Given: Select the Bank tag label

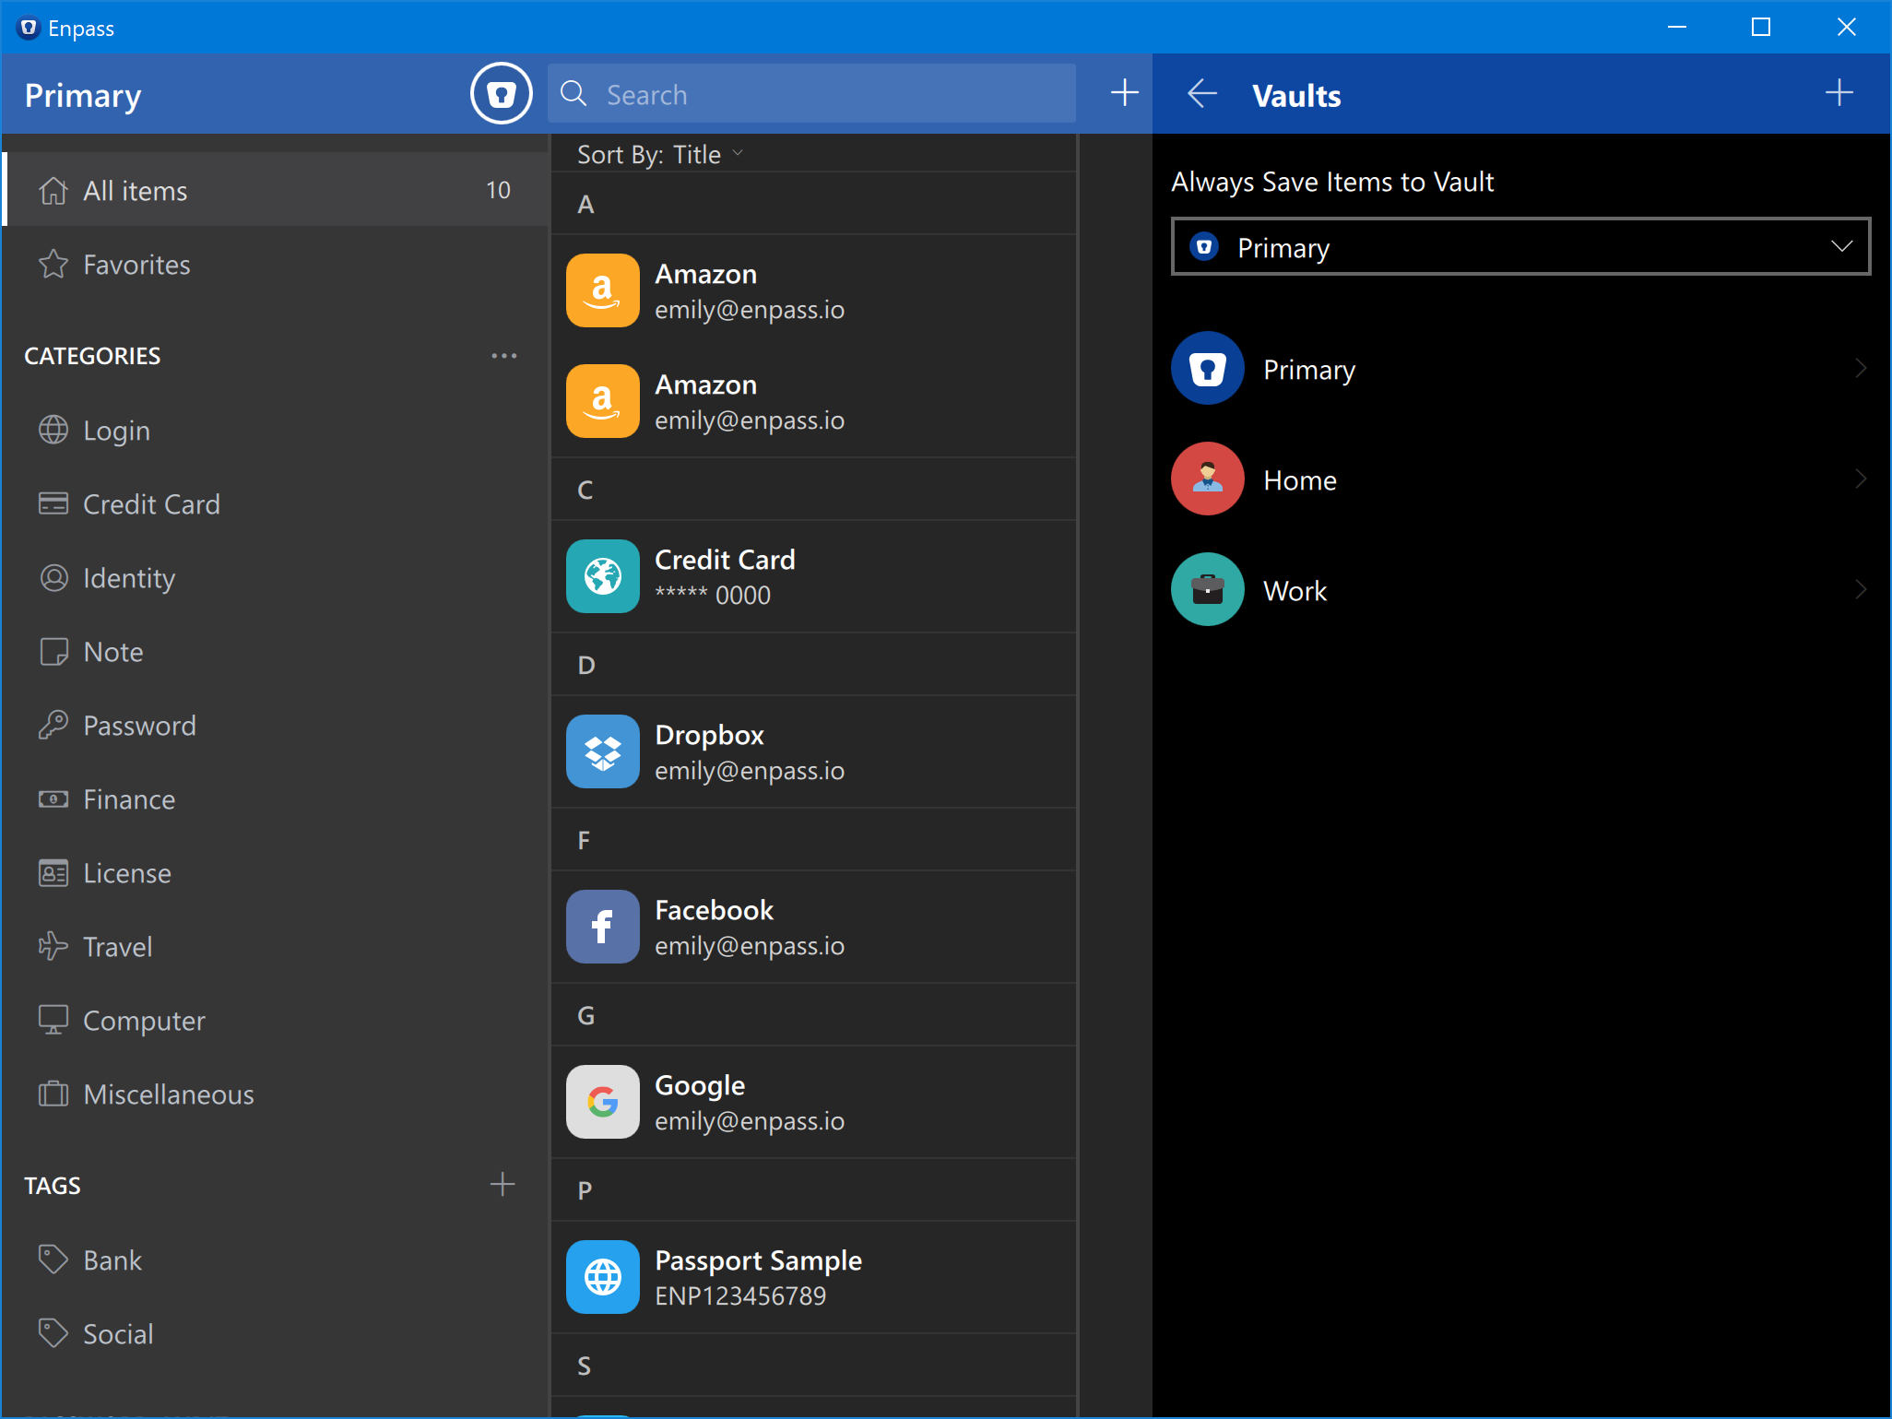Looking at the screenshot, I should click(x=112, y=1260).
